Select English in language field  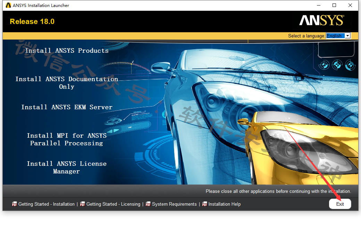click(335, 36)
